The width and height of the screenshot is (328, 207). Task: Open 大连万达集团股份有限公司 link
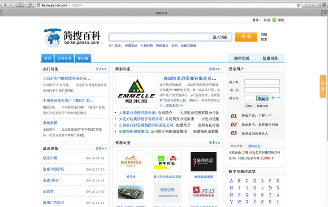(x=141, y=119)
